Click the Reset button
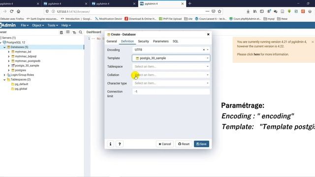 (184, 144)
